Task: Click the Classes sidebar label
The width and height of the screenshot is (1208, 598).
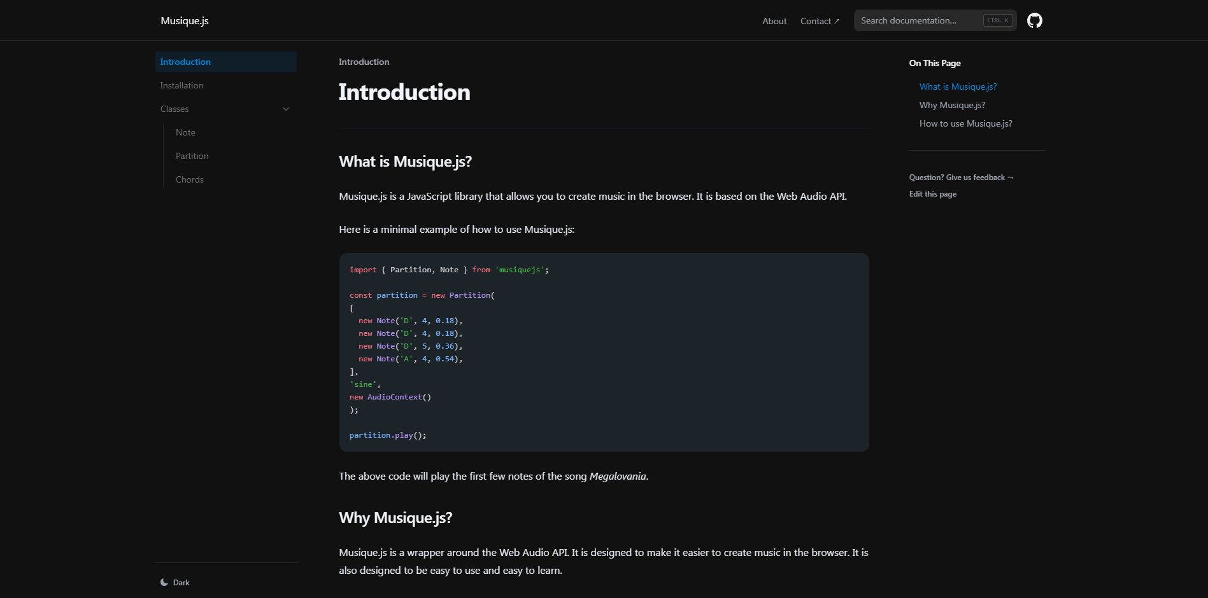Action: [174, 109]
